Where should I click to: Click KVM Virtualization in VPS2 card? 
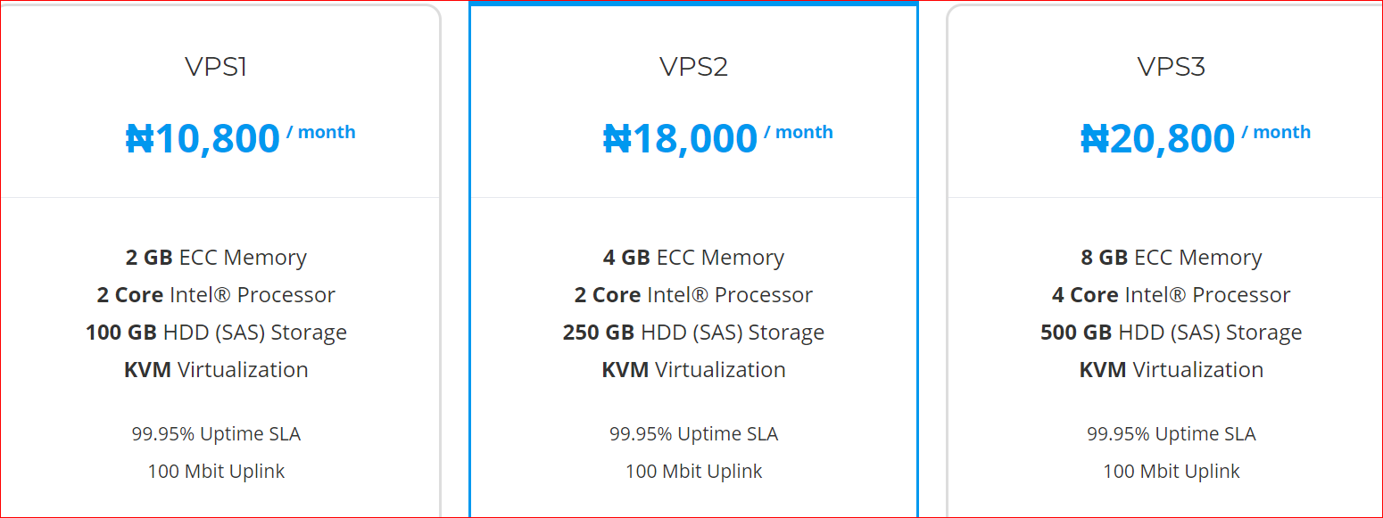coord(693,370)
